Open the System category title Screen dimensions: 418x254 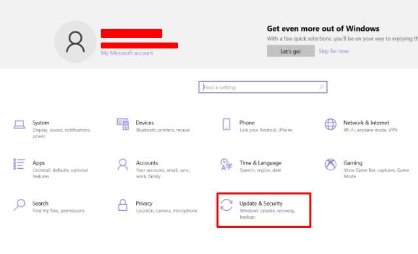click(x=41, y=122)
